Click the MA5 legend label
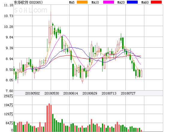This screenshot has height=132, width=180. click(x=72, y=2)
